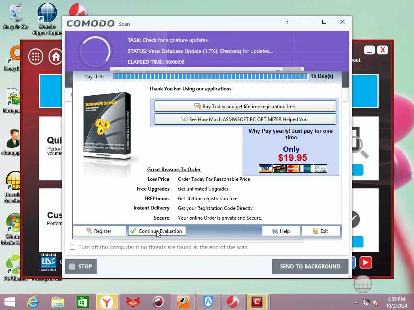Click the home icon in the red window

click(x=56, y=57)
